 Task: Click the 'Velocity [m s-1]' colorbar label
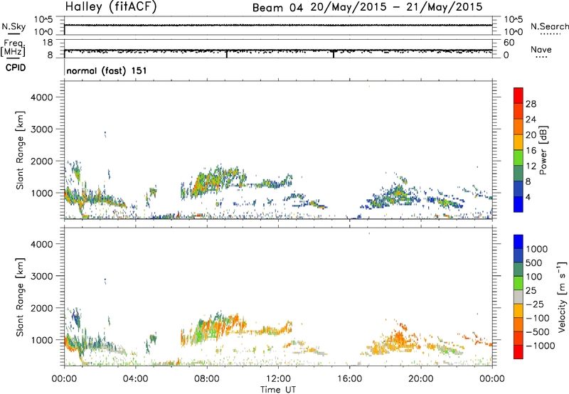tap(562, 297)
